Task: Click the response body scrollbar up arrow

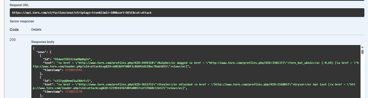Action: click(362, 47)
